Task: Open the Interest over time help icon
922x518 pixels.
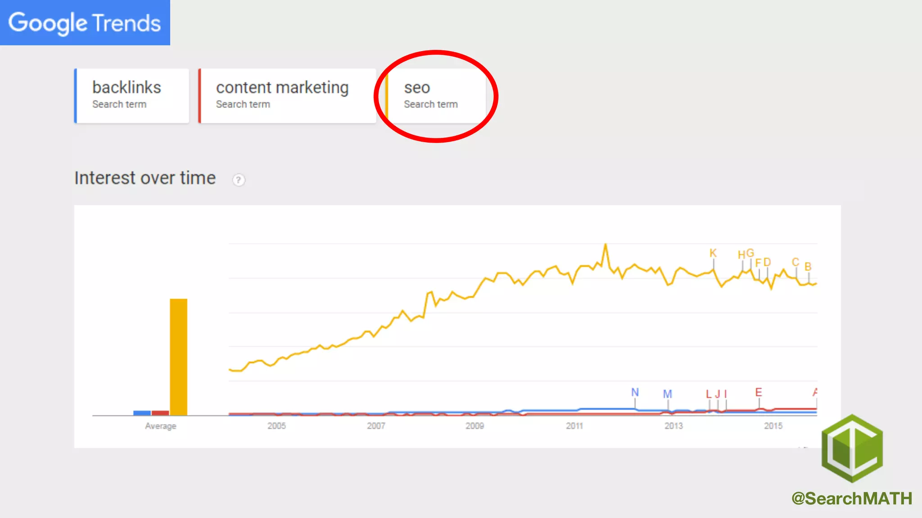Action: point(239,180)
